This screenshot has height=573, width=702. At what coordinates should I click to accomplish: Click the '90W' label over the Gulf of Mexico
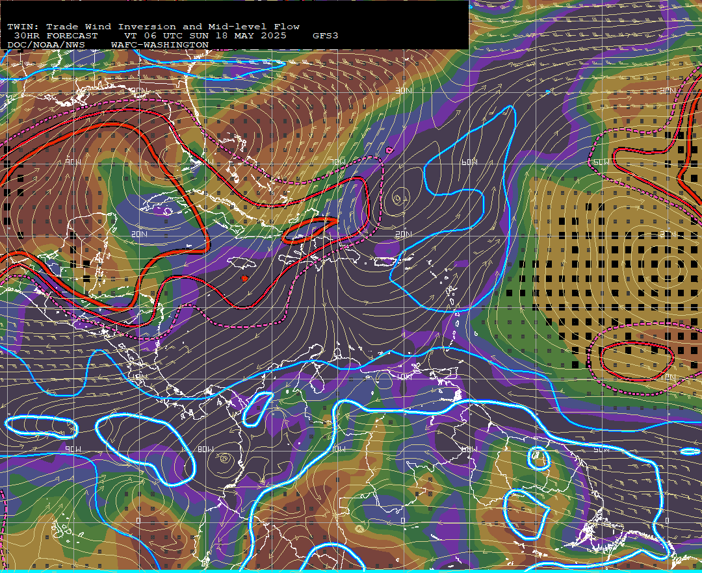pos(73,162)
